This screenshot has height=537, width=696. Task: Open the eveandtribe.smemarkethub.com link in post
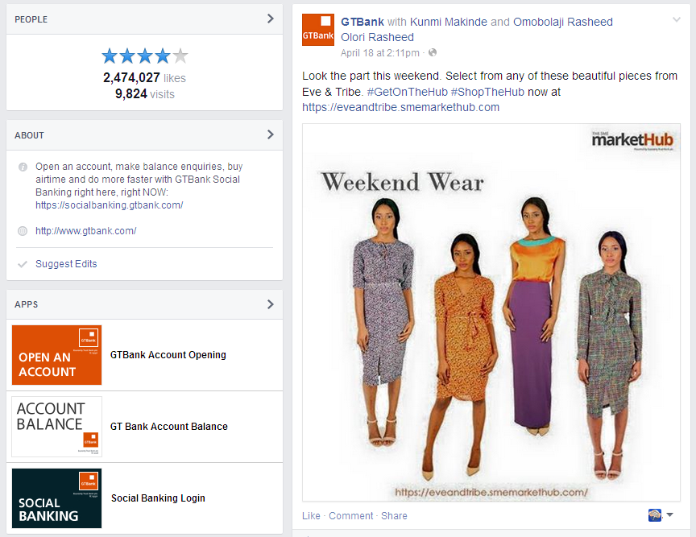tap(401, 107)
